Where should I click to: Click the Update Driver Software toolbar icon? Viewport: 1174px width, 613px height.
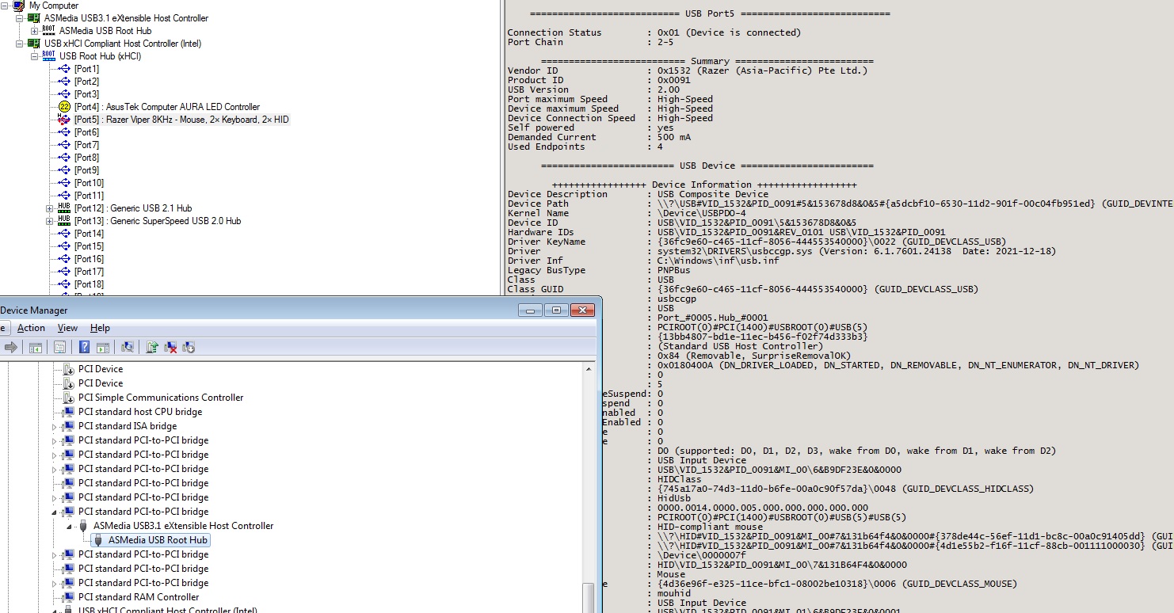[152, 347]
